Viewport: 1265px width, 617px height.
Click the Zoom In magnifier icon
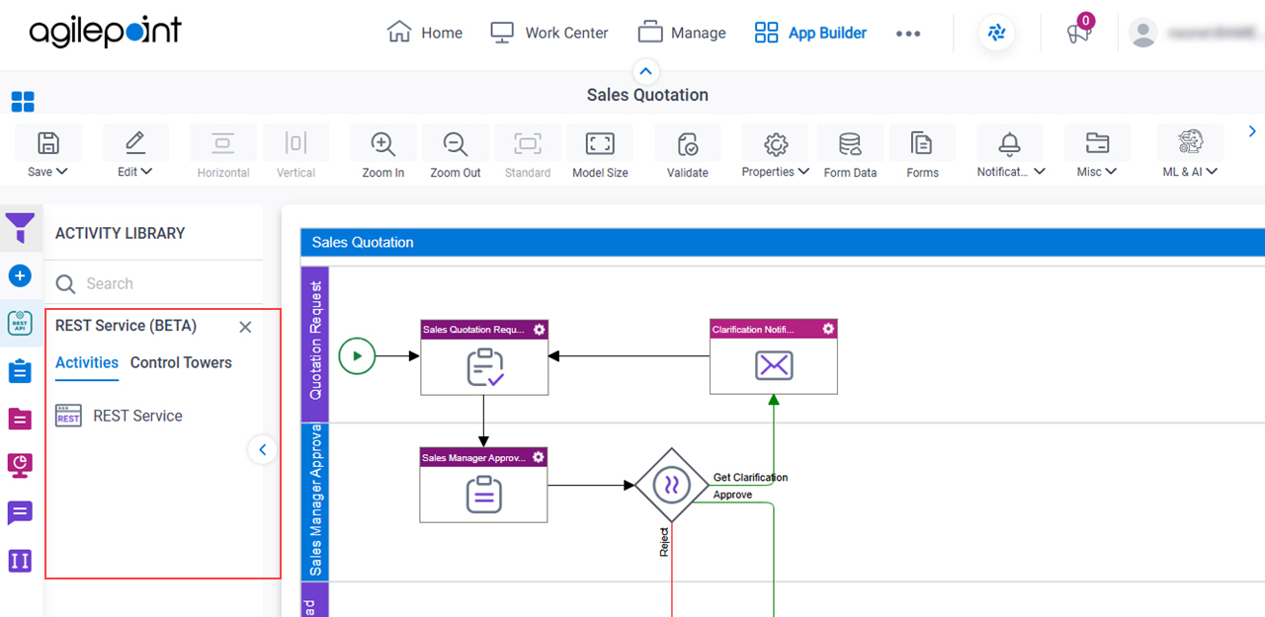[x=382, y=144]
